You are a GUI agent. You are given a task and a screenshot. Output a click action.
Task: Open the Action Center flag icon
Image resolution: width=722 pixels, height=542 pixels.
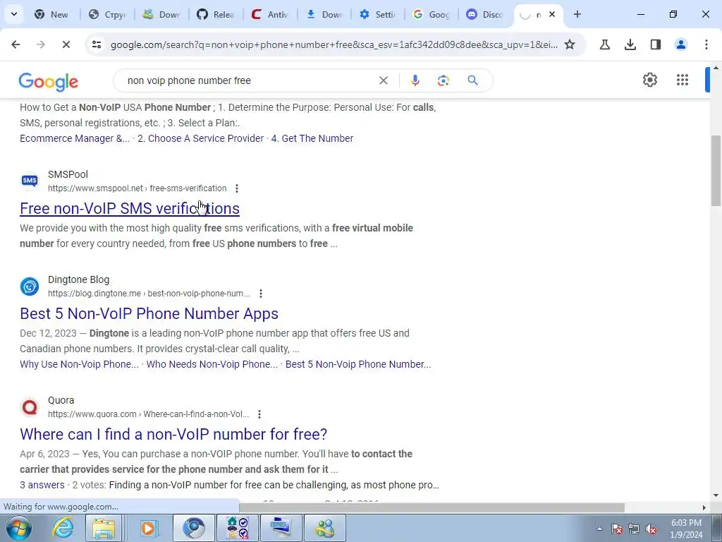(616, 529)
